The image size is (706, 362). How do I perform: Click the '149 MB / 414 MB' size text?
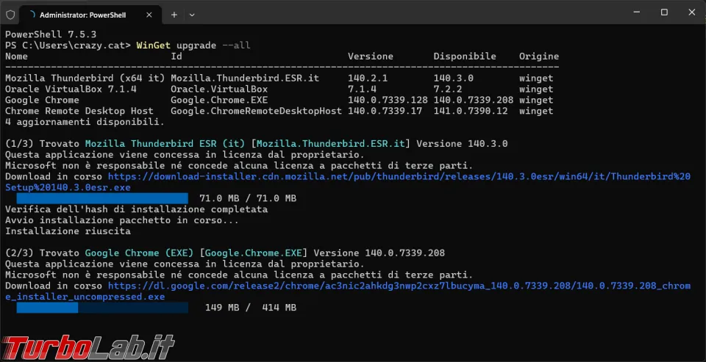251,308
